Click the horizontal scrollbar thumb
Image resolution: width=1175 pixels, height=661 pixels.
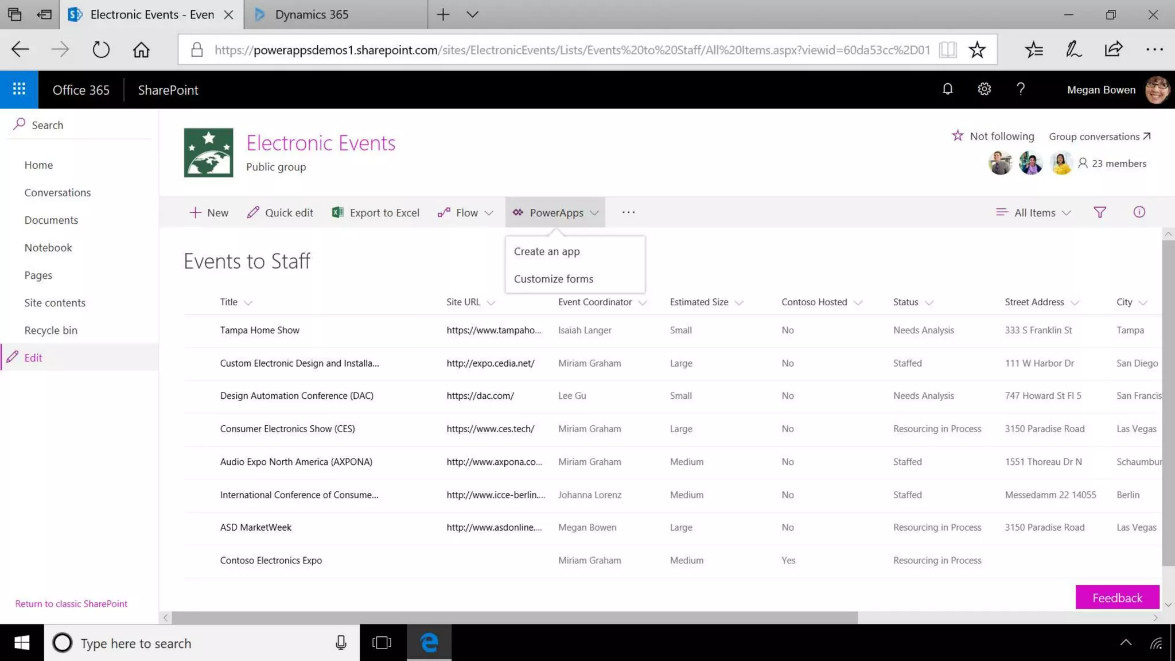(514, 618)
